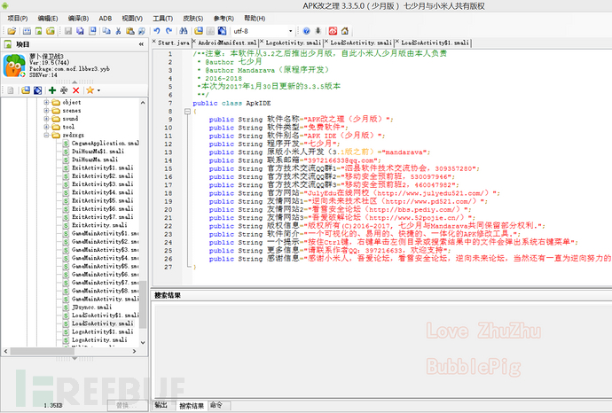
Task: Open the utf-8 encoding dropdown
Action: 290,31
